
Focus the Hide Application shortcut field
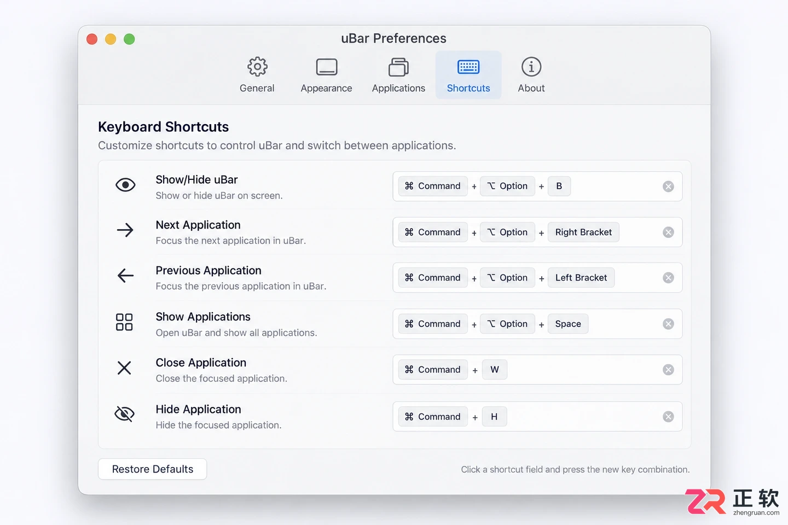pos(537,417)
